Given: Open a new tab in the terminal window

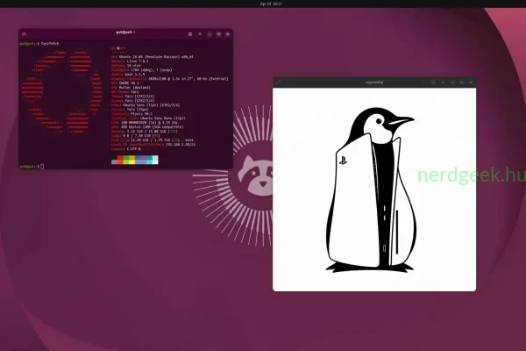Looking at the screenshot, I should (x=24, y=34).
